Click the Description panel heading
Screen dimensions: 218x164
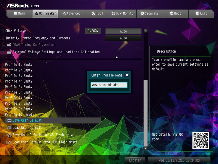click(x=166, y=51)
